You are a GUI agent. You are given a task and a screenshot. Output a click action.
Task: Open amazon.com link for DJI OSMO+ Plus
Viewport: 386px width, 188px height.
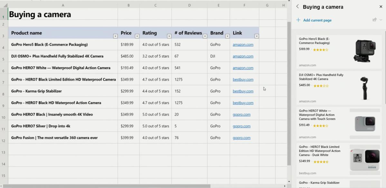[x=243, y=56]
